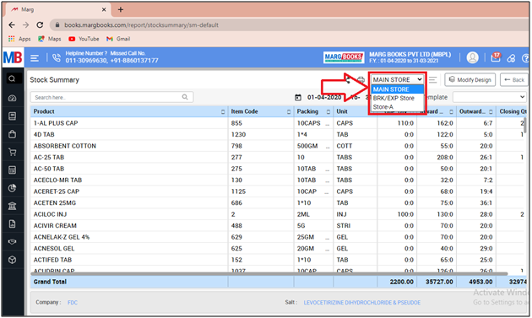Go back with the browser back arrow
This screenshot has width=532, height=318.
(12, 24)
